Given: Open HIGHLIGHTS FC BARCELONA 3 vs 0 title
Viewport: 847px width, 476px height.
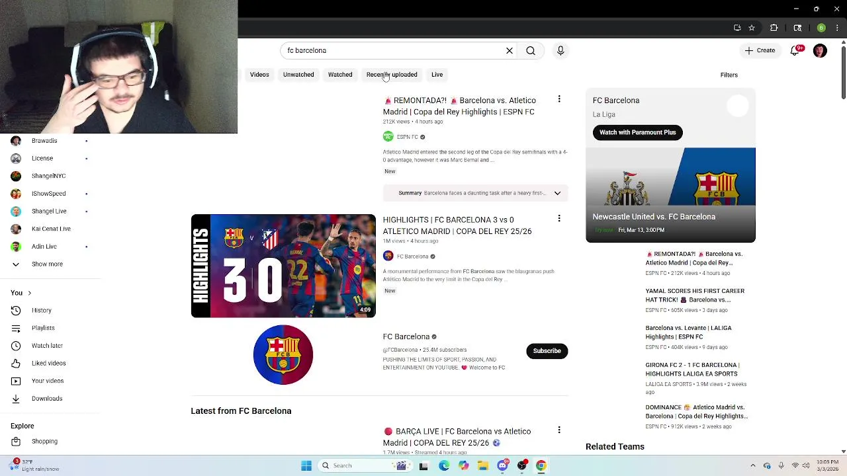Looking at the screenshot, I should pos(457,225).
